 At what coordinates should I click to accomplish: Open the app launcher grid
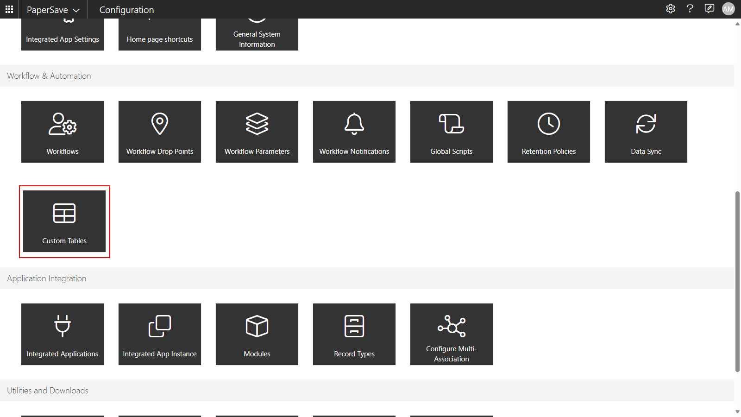9,9
